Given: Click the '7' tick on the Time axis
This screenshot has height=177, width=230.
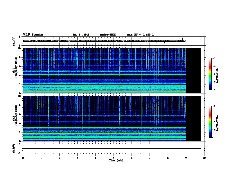Looking at the screenshot, I should click(x=150, y=158).
